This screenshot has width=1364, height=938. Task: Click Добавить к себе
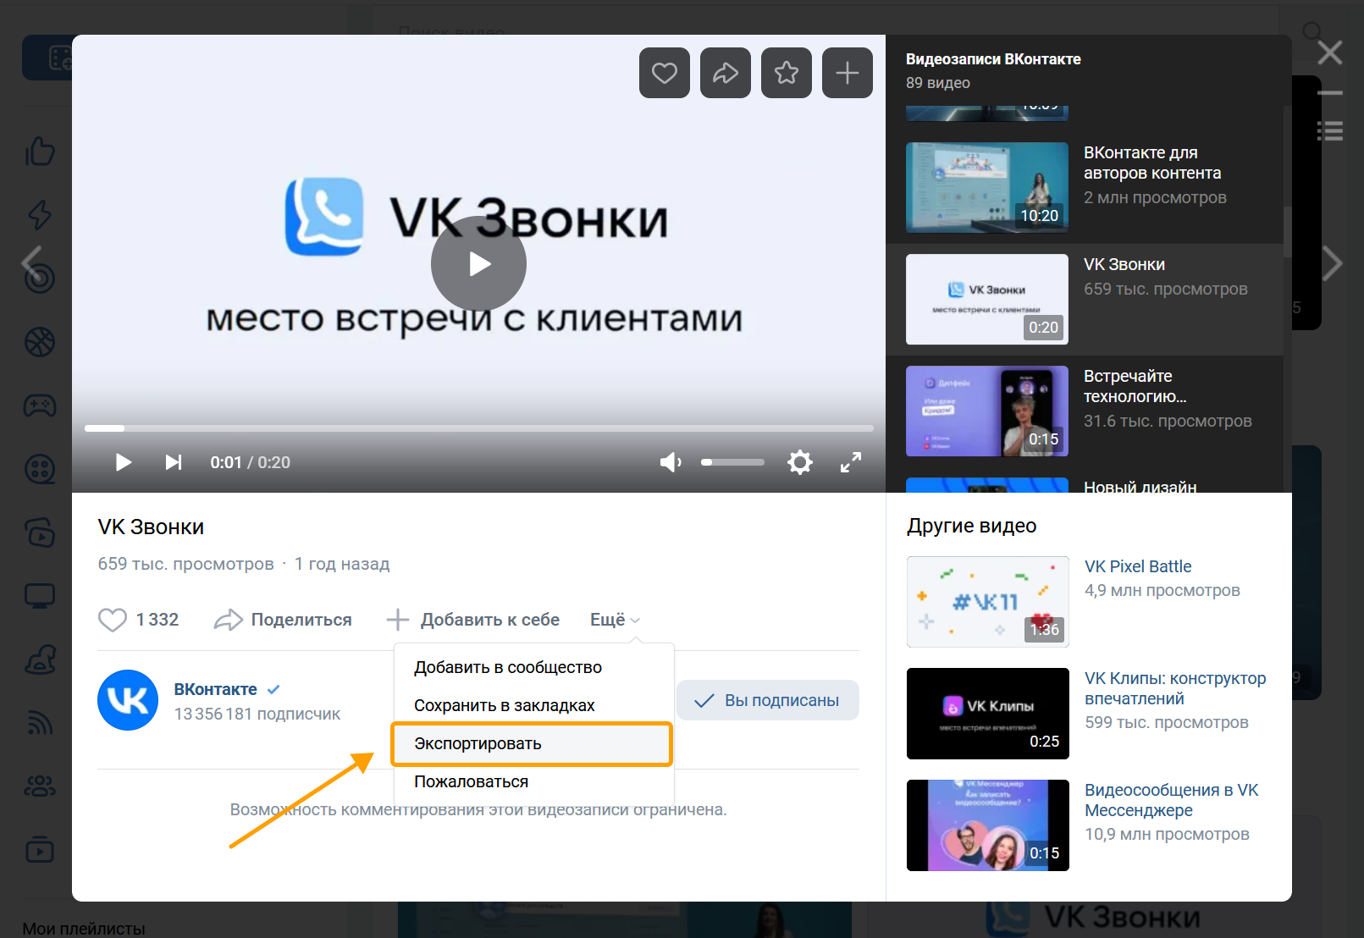(x=472, y=620)
